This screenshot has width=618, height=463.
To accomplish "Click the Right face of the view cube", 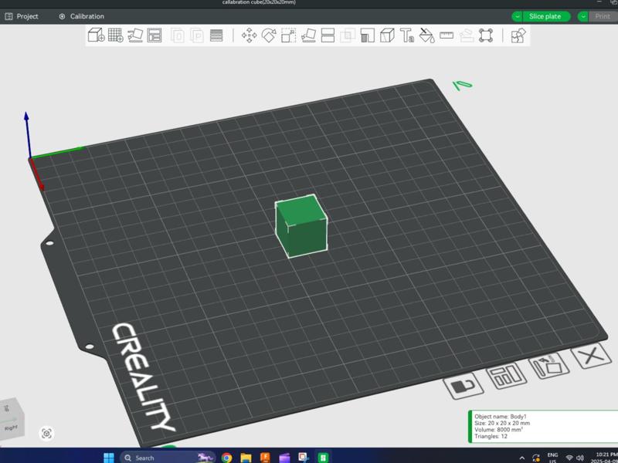I will pyautogui.click(x=11, y=428).
